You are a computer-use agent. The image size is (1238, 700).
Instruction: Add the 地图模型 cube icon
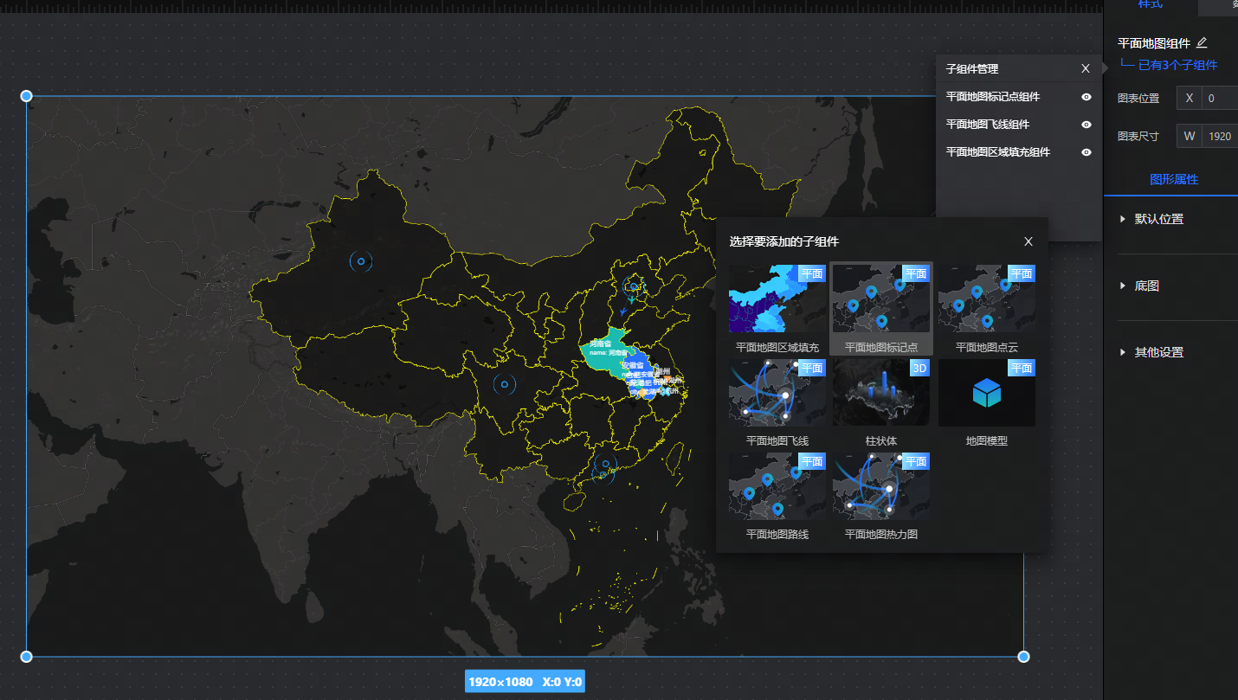tap(986, 393)
